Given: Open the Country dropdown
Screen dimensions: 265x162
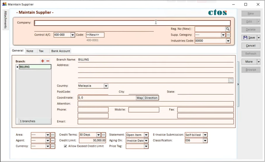Looking at the screenshot, I should tap(106, 86).
